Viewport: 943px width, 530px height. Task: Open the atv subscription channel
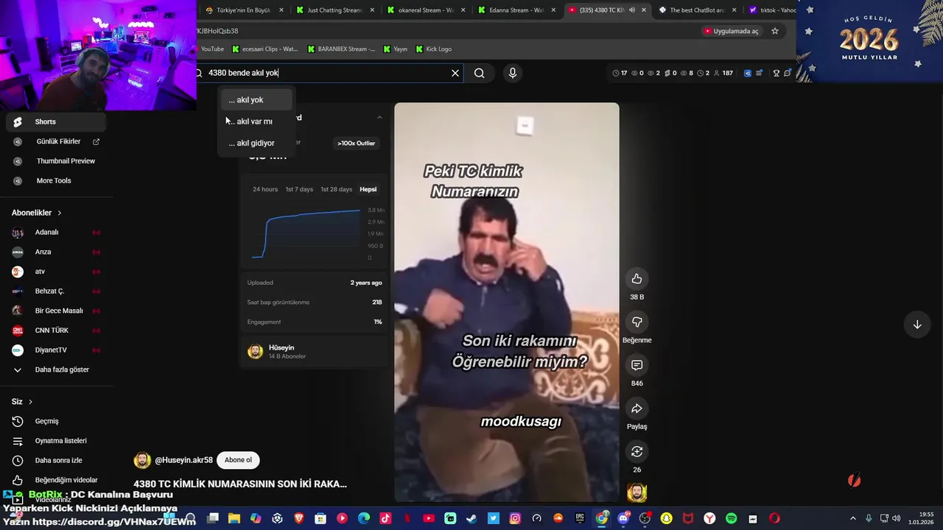pyautogui.click(x=56, y=272)
